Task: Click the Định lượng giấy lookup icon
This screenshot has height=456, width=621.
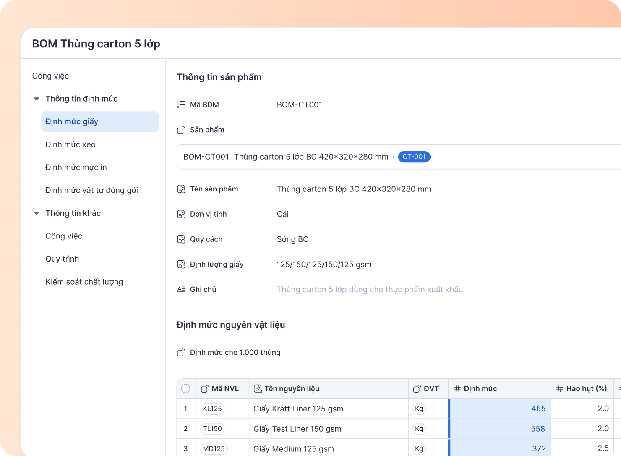Action: pyautogui.click(x=181, y=265)
